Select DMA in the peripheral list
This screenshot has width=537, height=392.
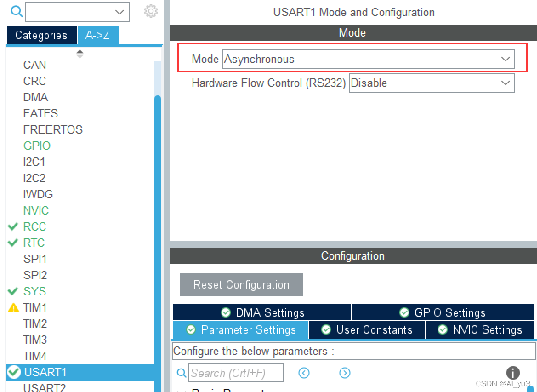click(x=36, y=97)
